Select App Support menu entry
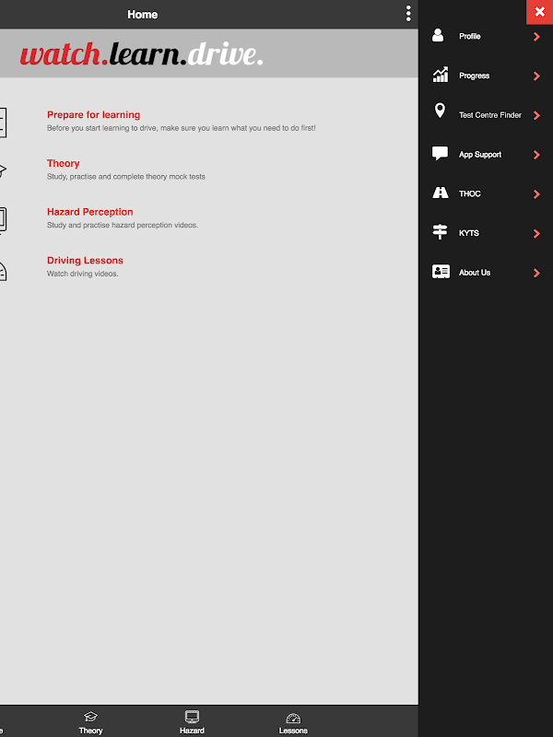553x737 pixels. point(480,155)
